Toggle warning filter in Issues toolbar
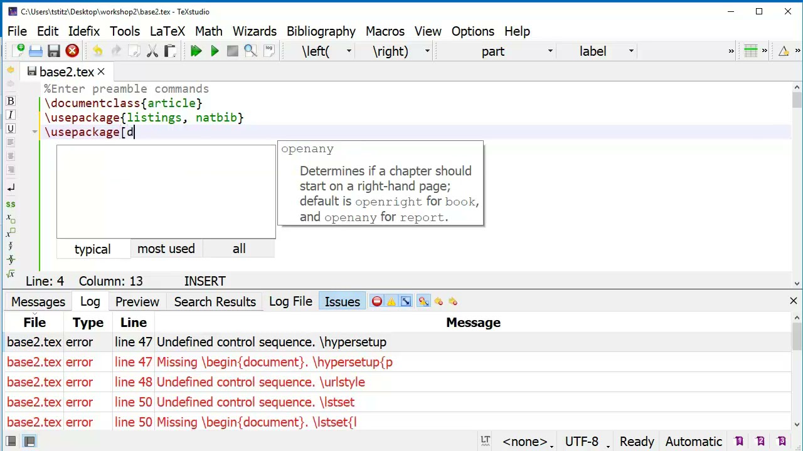The width and height of the screenshot is (803, 451). [391, 301]
